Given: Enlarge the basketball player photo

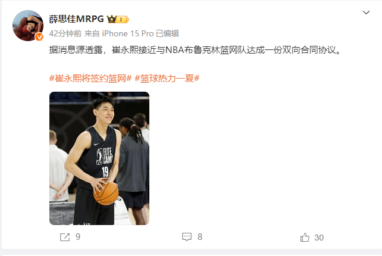Looking at the screenshot, I should coord(99,158).
